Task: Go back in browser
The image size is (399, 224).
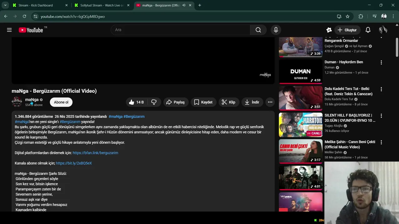Action: (6, 16)
